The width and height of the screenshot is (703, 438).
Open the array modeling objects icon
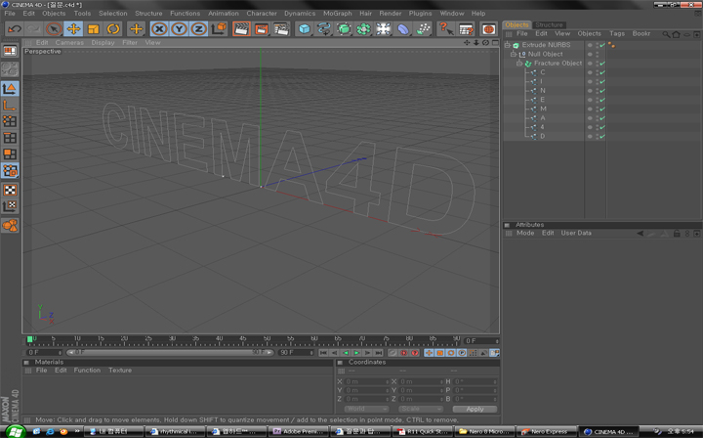363,29
